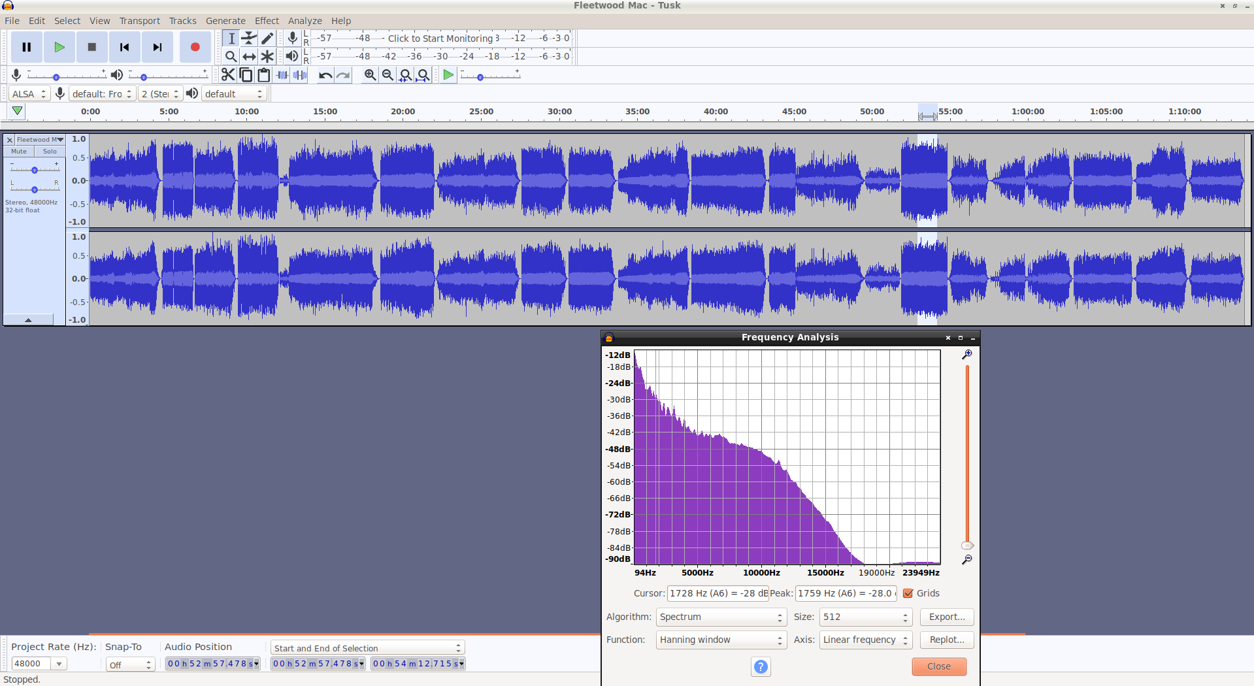Fit whole project in window
The width and height of the screenshot is (1254, 686).
pos(423,75)
